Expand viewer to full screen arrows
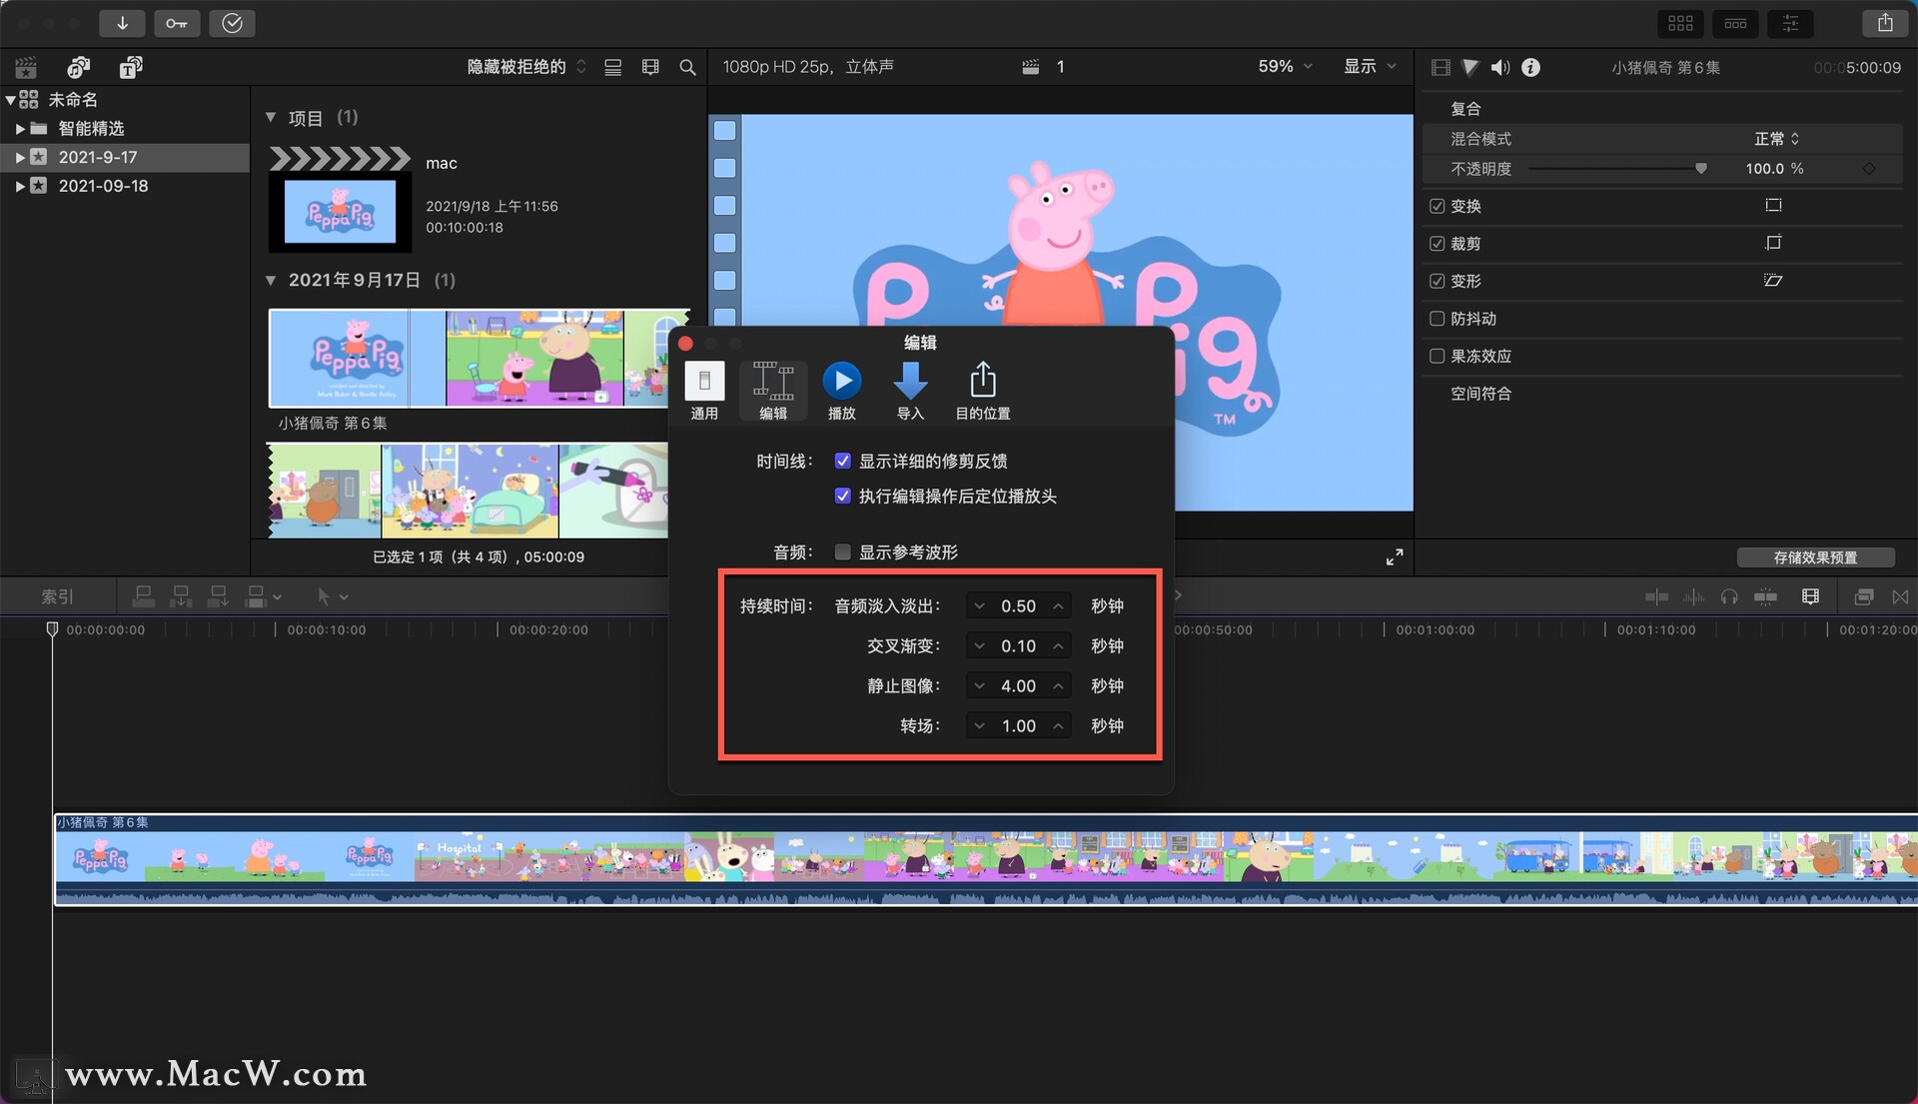The height and width of the screenshot is (1104, 1918). (1395, 556)
